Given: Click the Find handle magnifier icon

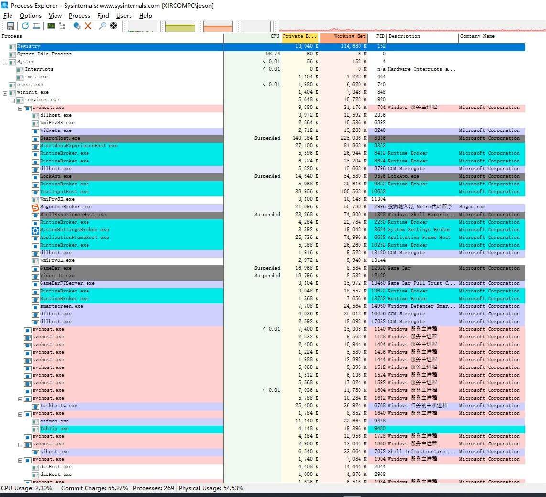Looking at the screenshot, I should pos(102,26).
